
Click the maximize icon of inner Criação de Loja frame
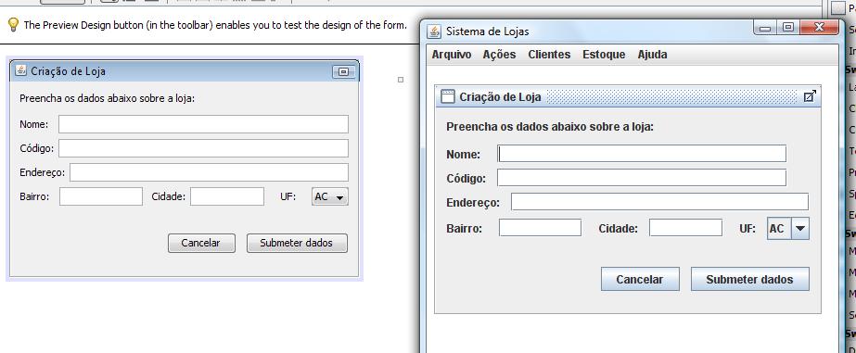pos(810,96)
